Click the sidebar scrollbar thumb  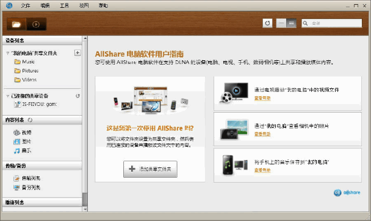(85, 199)
